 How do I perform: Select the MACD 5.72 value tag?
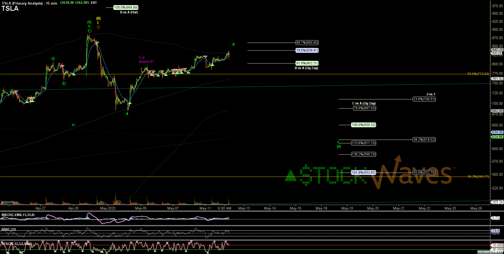(x=495, y=218)
